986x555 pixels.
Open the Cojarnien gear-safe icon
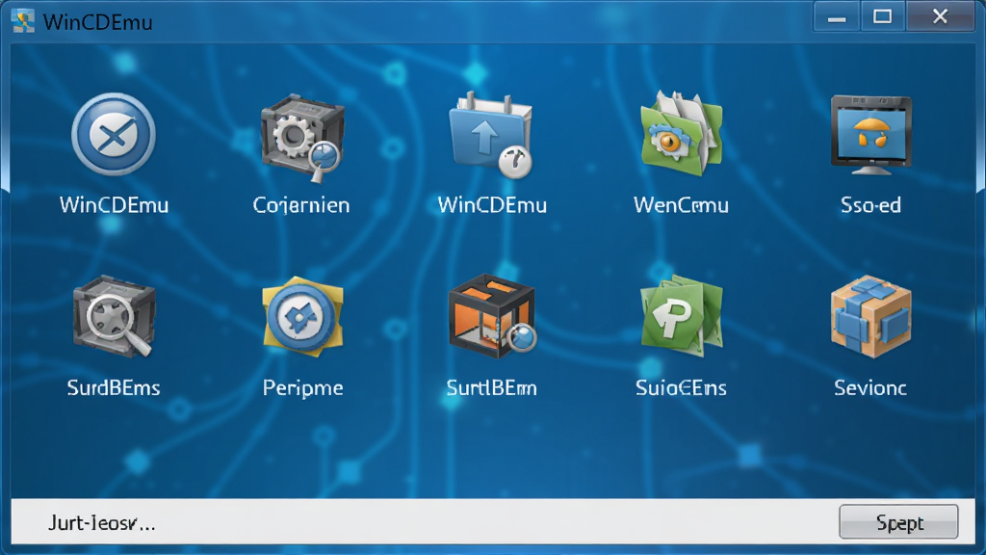coord(301,138)
